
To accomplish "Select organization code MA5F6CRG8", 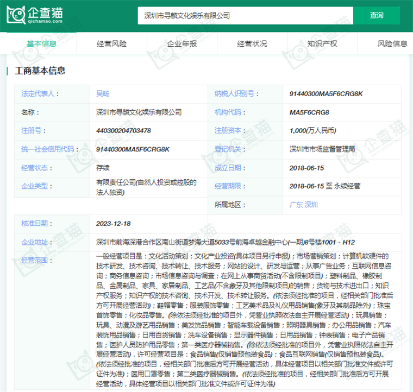I will point(309,112).
